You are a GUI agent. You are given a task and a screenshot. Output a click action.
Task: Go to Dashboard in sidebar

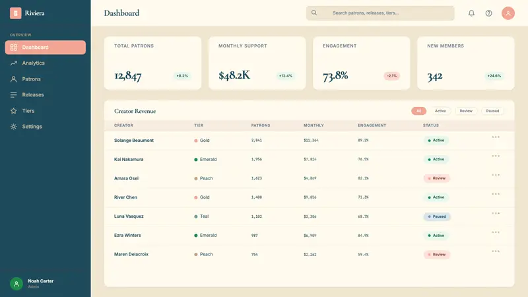[x=45, y=48]
